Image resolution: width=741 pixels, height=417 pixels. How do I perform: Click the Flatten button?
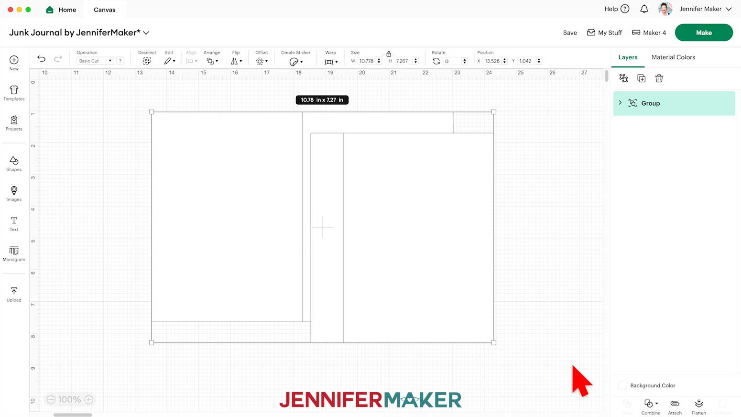[698, 406]
